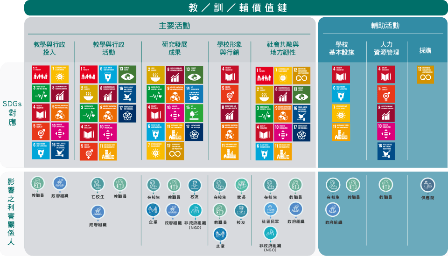Screen dimensions: 448x256
Task: Click 教職員 icon in 人力資源管理 column
Action: point(386,185)
